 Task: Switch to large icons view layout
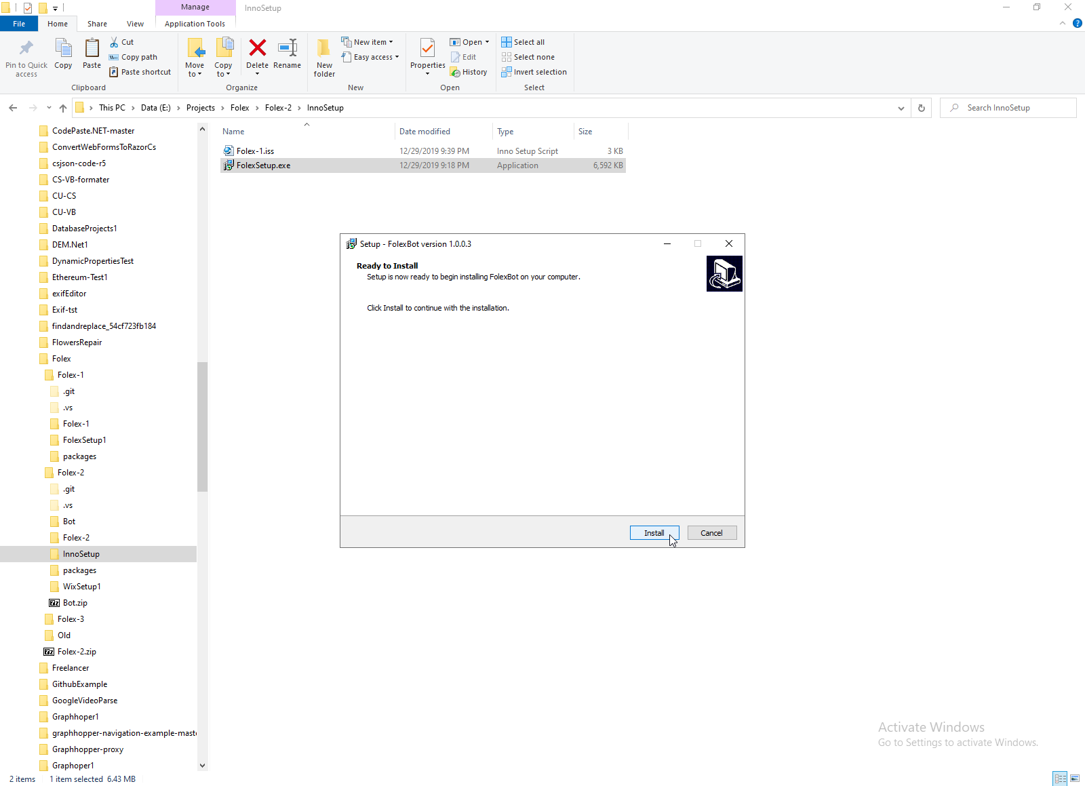click(1075, 779)
